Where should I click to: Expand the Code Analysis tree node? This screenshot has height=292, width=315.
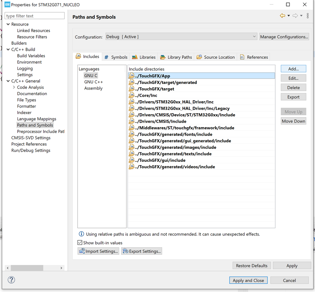(14, 87)
